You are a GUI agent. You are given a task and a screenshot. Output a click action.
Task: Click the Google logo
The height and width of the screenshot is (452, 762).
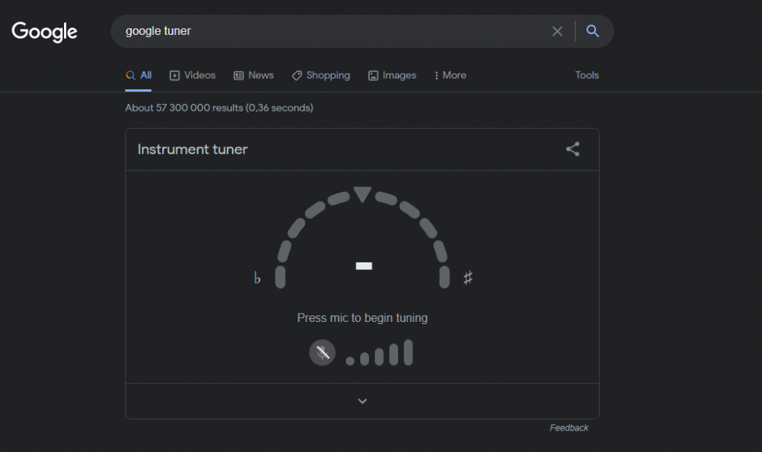45,31
